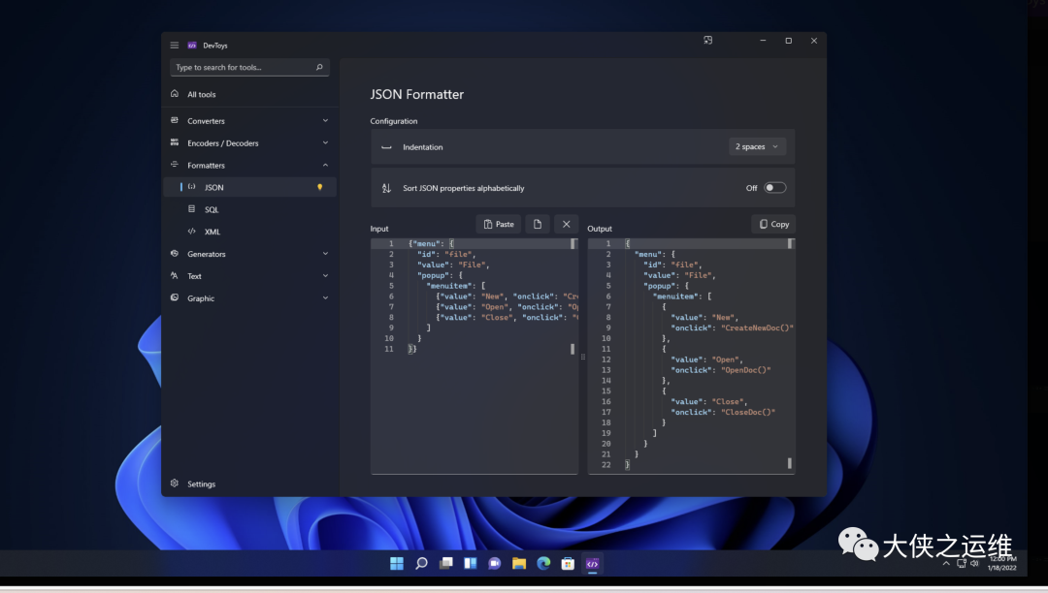Click the Encoders / Decoders category icon
Image resolution: width=1048 pixels, height=593 pixels.
175,142
